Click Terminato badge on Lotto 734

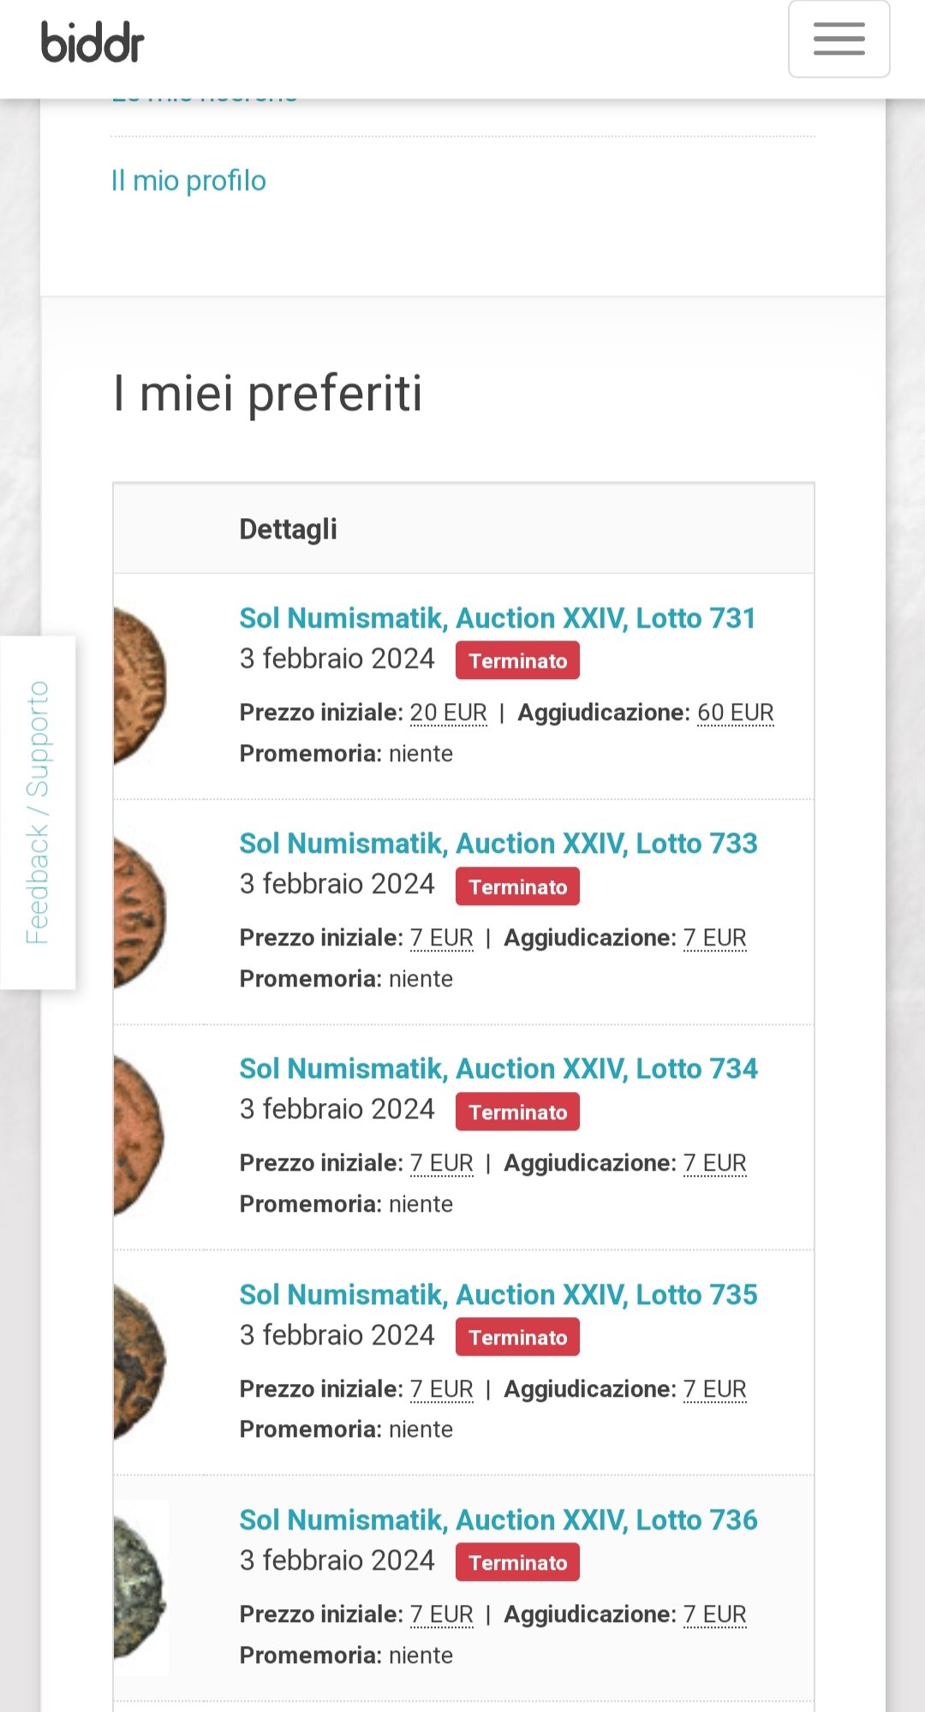click(x=517, y=1113)
